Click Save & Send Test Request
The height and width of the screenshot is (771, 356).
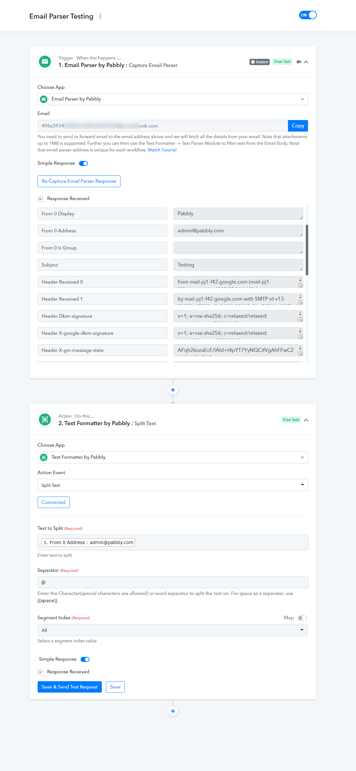coord(70,687)
